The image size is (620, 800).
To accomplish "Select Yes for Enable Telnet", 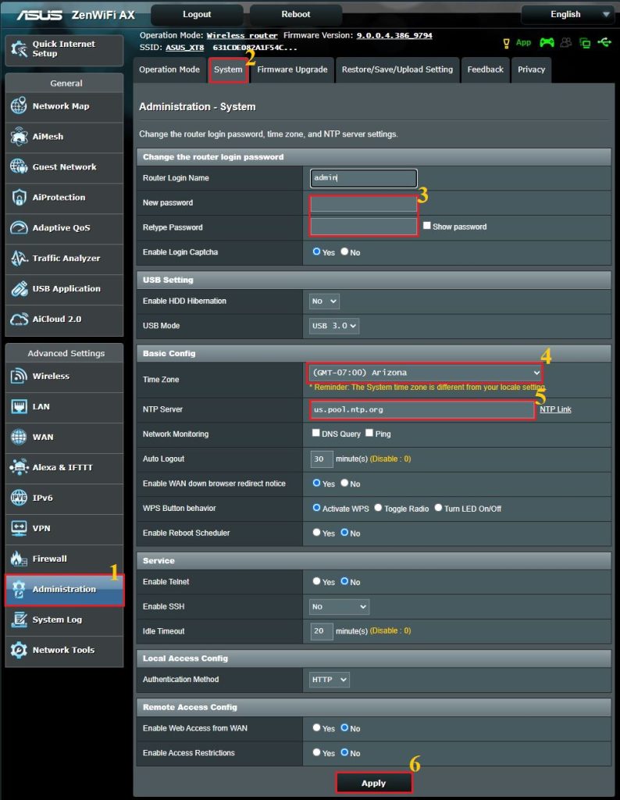I will click(316, 581).
